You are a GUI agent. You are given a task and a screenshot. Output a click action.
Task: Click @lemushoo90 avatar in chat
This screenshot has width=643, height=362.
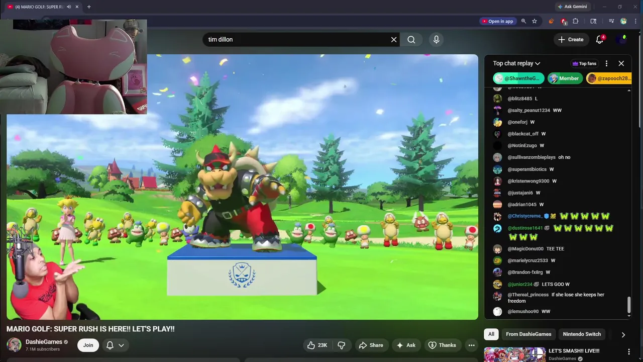(497, 312)
